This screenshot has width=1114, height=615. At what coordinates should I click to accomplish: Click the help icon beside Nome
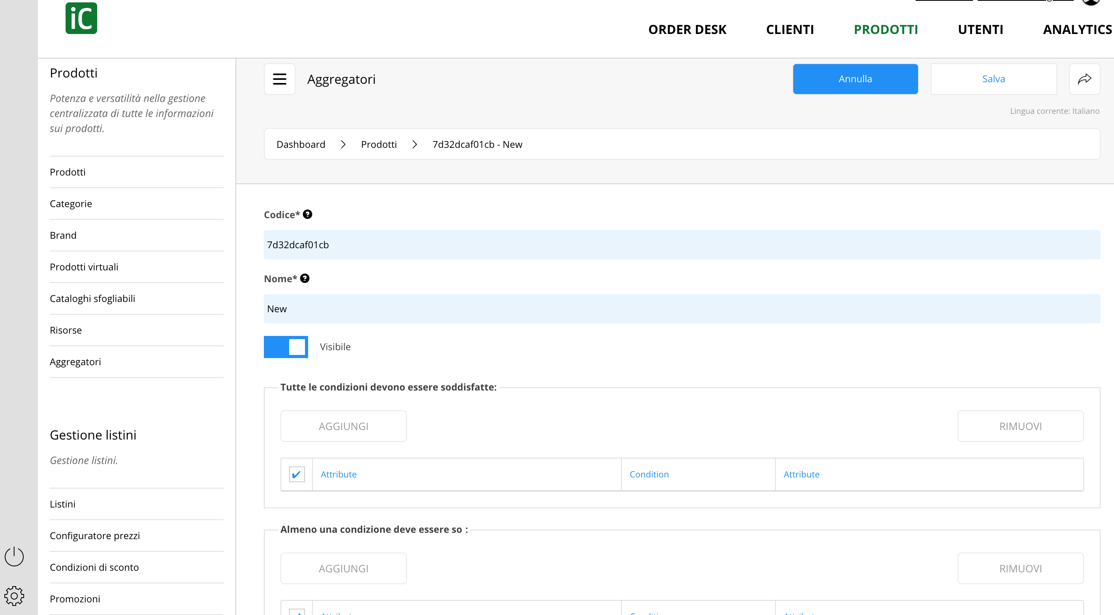305,278
